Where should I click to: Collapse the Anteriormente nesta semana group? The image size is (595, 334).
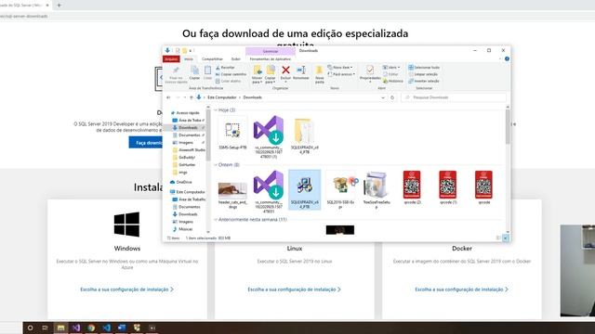pos(216,220)
